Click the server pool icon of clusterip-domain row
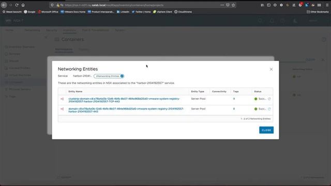331x186 pixels. click(62, 99)
